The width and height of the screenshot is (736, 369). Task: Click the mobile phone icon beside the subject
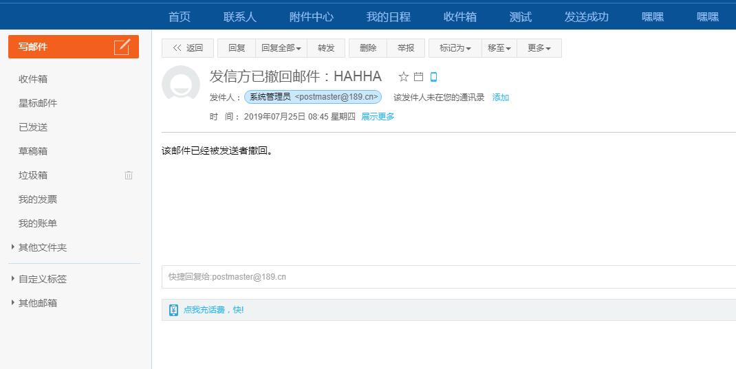[433, 76]
